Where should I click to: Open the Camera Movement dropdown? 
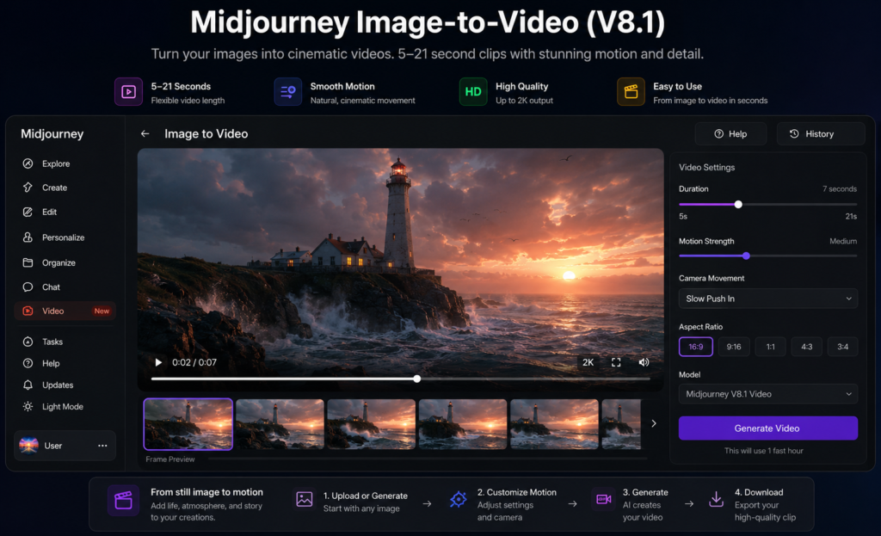768,299
